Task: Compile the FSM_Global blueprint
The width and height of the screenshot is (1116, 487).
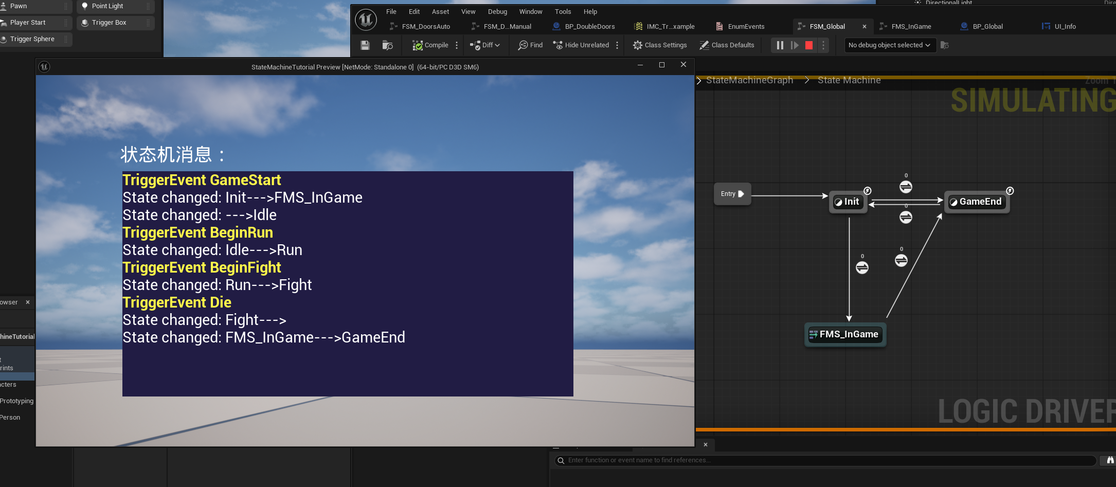Action: click(x=430, y=45)
